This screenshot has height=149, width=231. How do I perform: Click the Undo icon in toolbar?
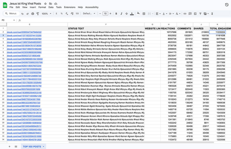pos(23,14)
